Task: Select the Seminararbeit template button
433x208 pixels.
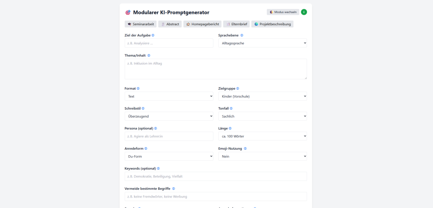Action: [x=140, y=24]
